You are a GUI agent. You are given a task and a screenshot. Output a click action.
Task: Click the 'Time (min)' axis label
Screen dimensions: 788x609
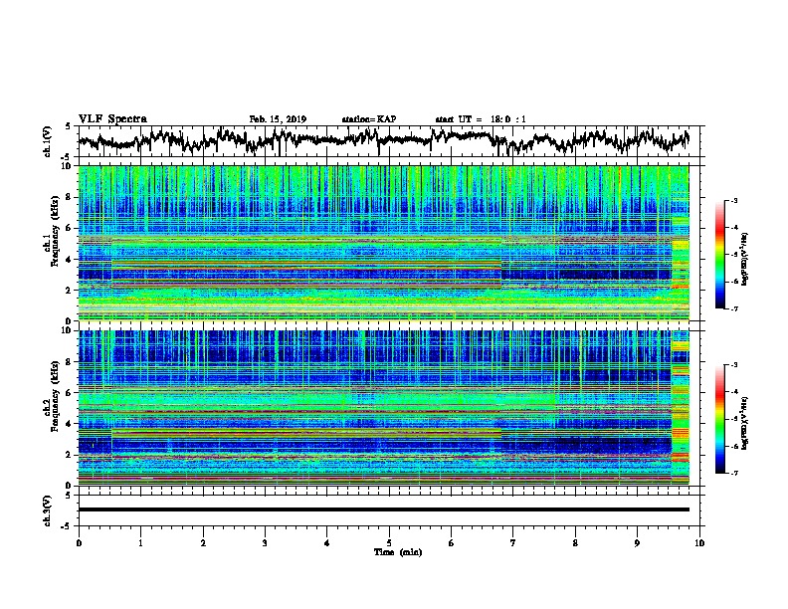click(x=398, y=552)
